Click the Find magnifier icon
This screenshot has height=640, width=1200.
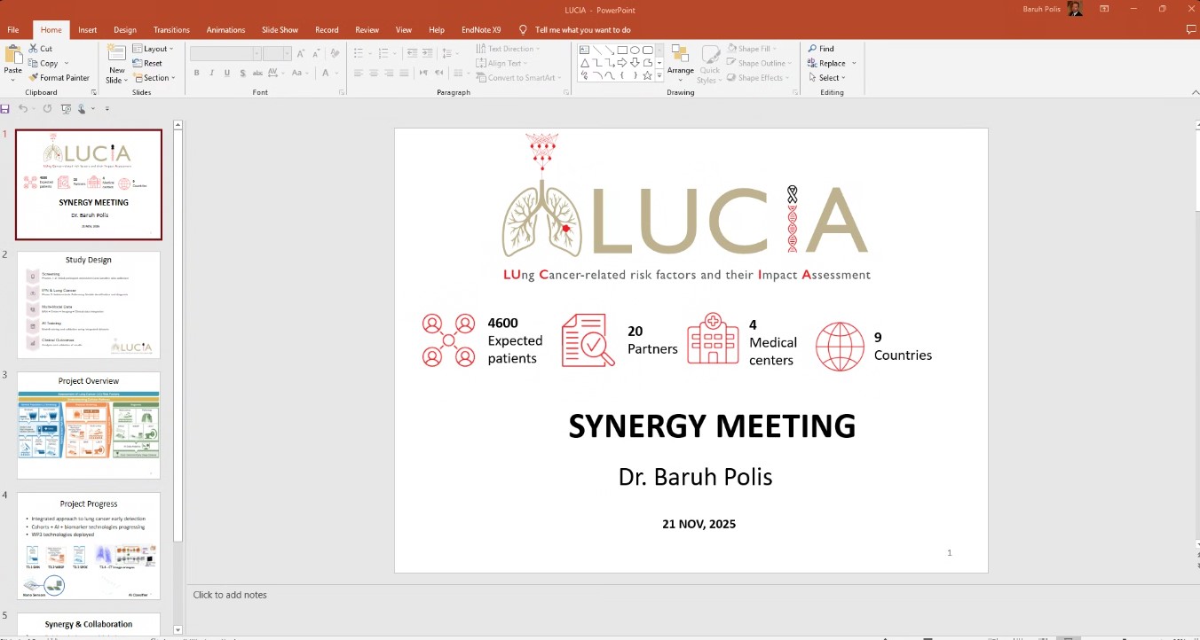coord(812,49)
